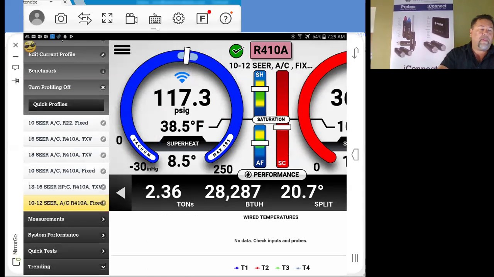Click edit pencil for 16 SEER R410A TXV profile
The height and width of the screenshot is (277, 494).
(103, 139)
